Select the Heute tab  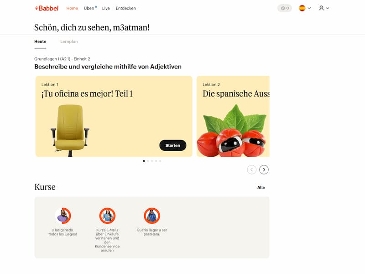click(40, 42)
